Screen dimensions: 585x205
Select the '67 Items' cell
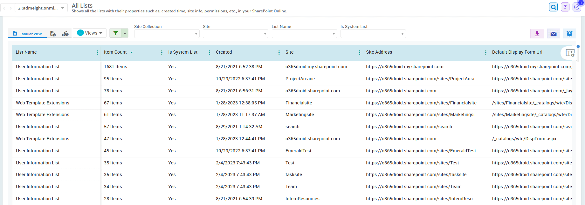point(113,103)
